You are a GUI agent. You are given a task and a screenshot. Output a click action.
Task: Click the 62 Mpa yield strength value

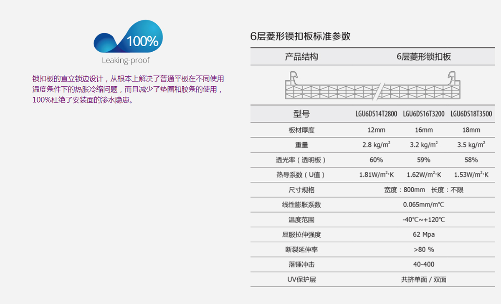click(423, 235)
